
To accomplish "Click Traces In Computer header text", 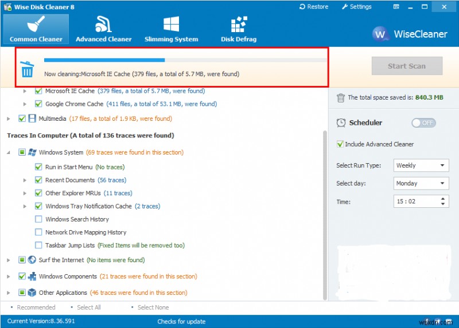I will click(91, 136).
